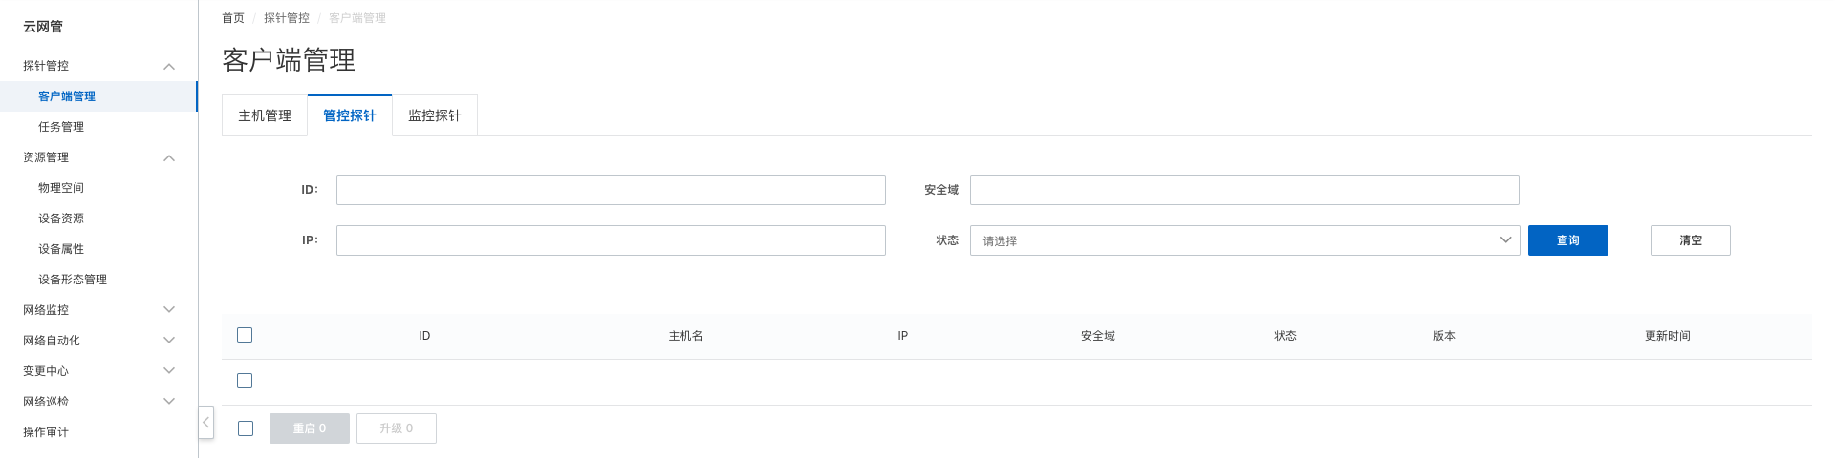Tick the first table row checkbox
The height and width of the screenshot is (458, 1835).
pos(245,381)
